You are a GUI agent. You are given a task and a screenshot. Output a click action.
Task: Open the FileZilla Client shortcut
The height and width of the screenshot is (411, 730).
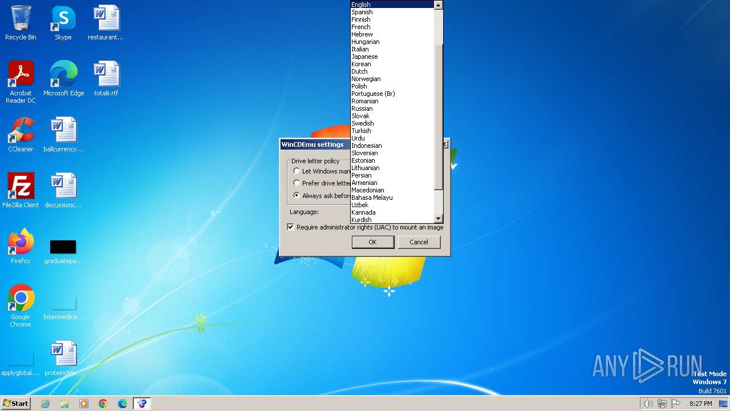[21, 191]
